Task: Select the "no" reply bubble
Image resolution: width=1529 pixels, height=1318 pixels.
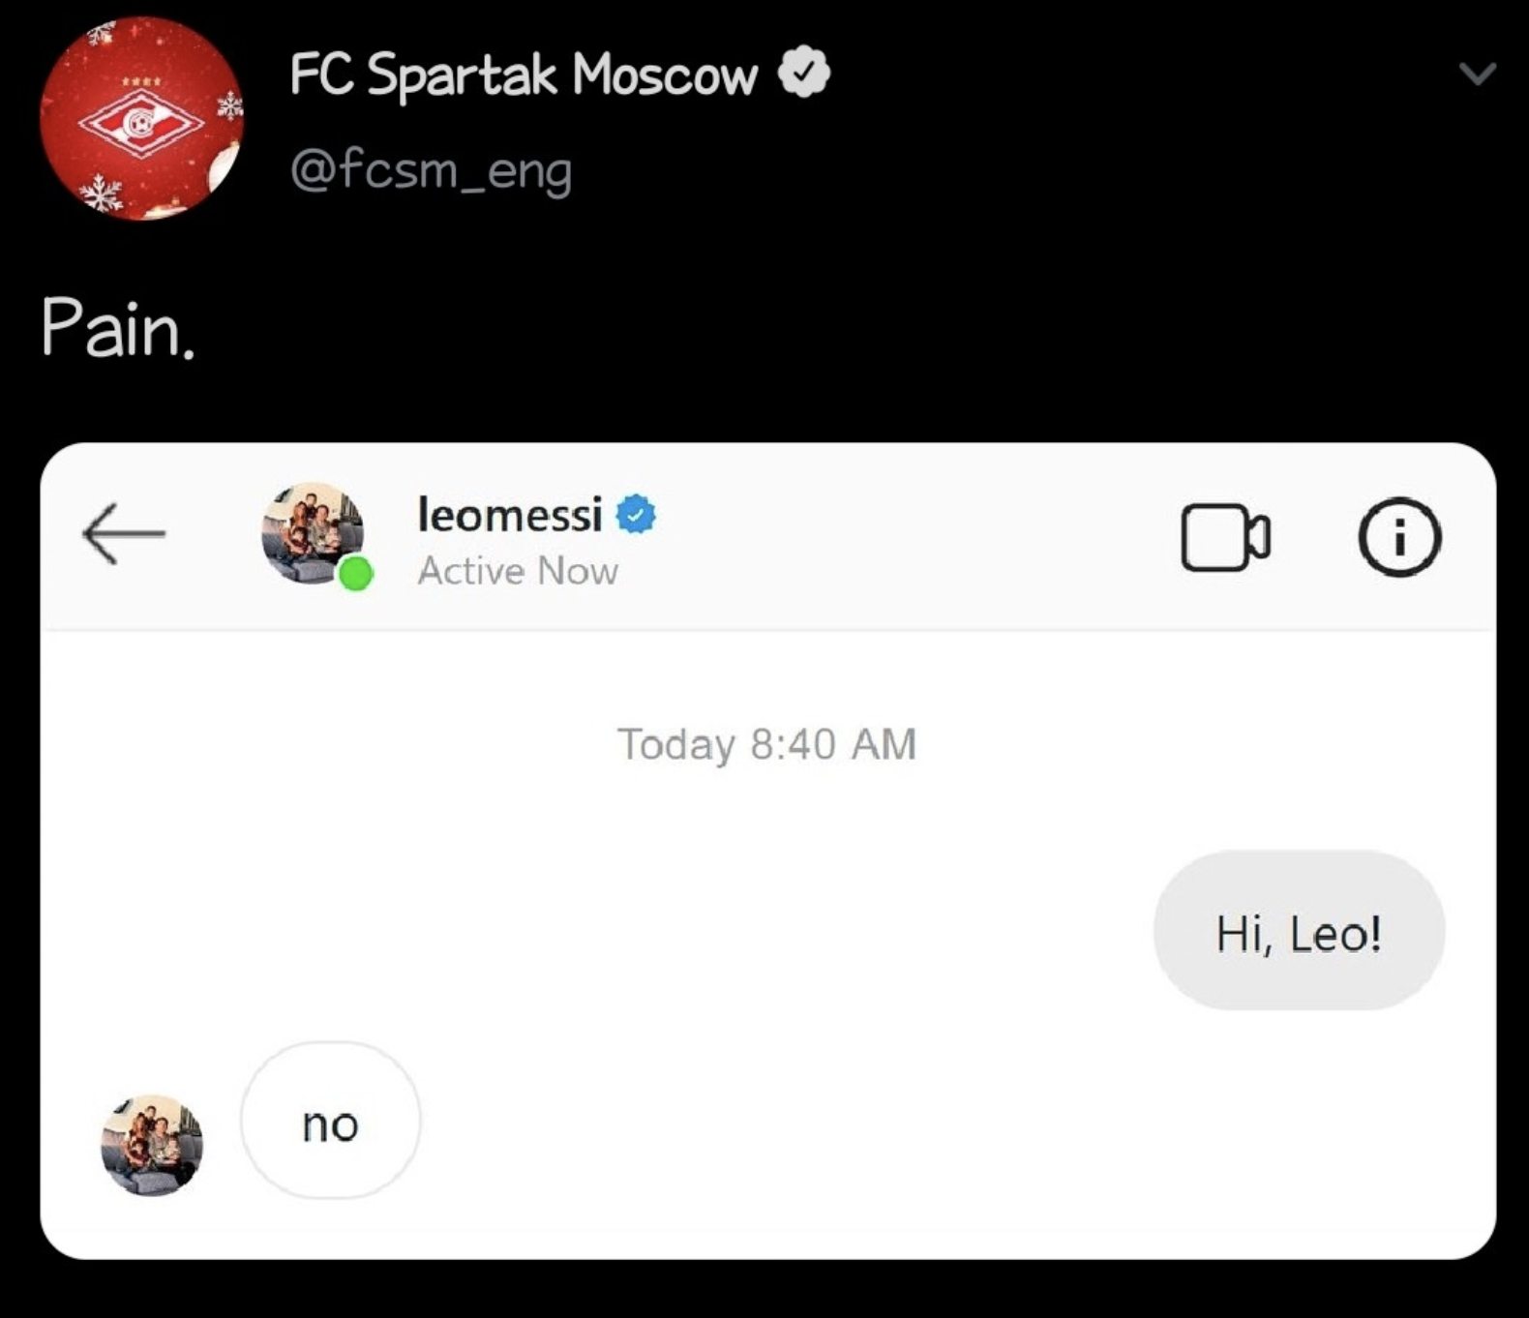Action: (330, 1123)
